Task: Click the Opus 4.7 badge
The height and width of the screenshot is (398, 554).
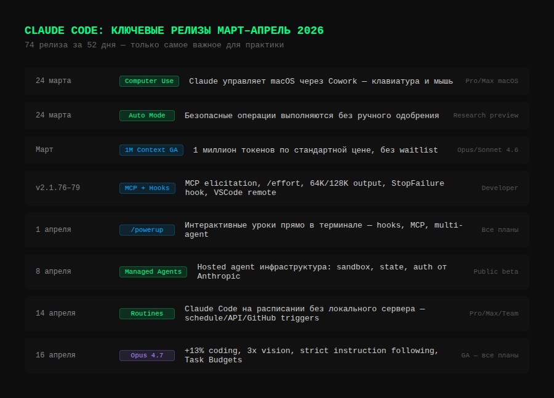Action: [147, 356]
